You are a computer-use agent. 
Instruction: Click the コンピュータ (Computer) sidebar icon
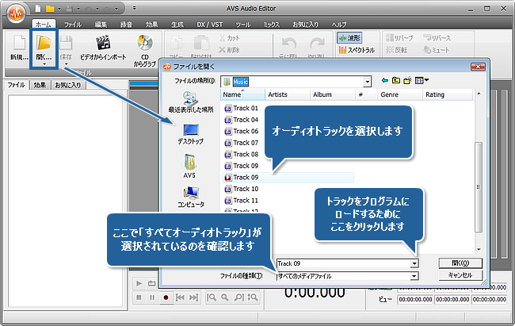click(190, 195)
